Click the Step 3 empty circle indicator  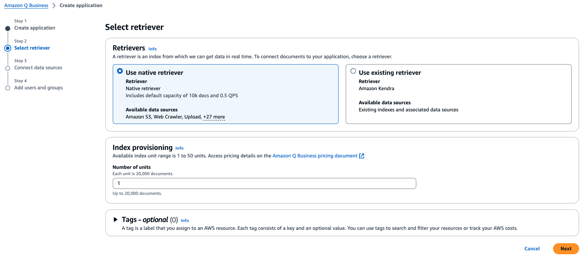[7, 68]
